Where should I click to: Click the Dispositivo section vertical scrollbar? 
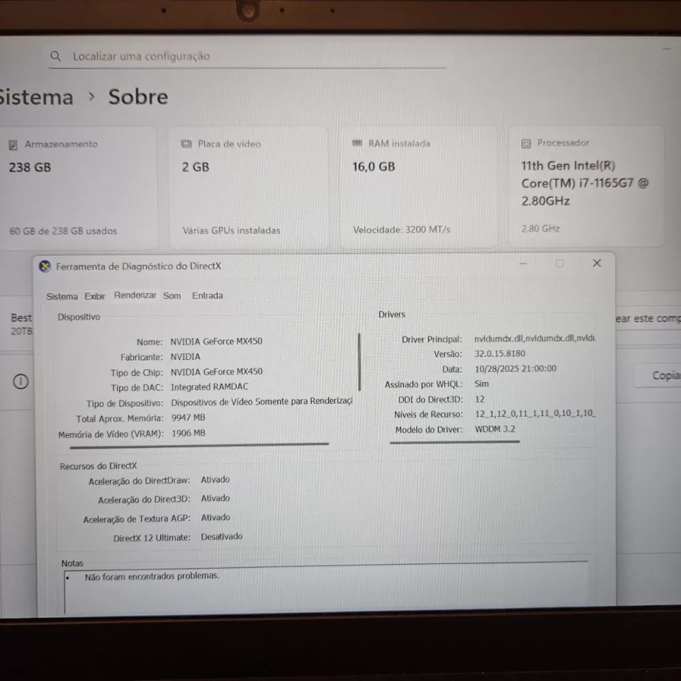coord(359,361)
